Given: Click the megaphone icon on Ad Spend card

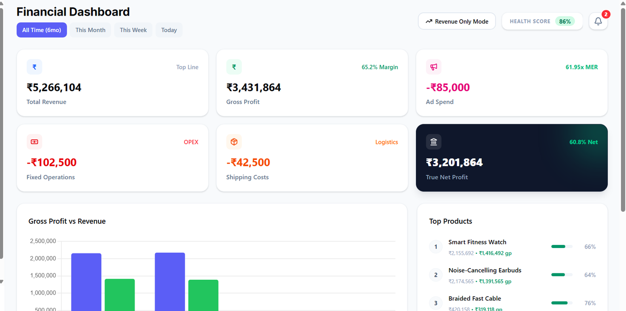Looking at the screenshot, I should tap(434, 67).
